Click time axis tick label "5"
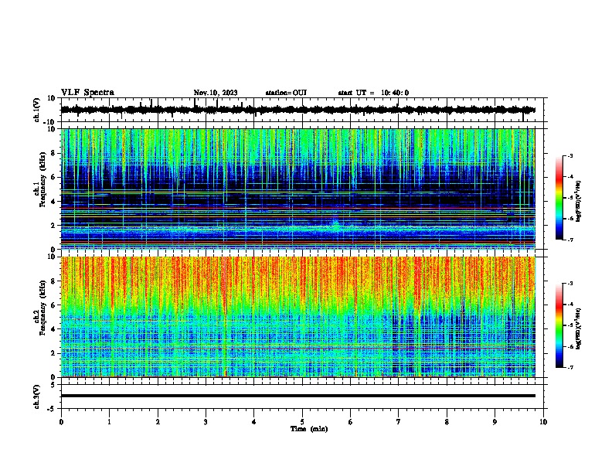 (x=302, y=422)
